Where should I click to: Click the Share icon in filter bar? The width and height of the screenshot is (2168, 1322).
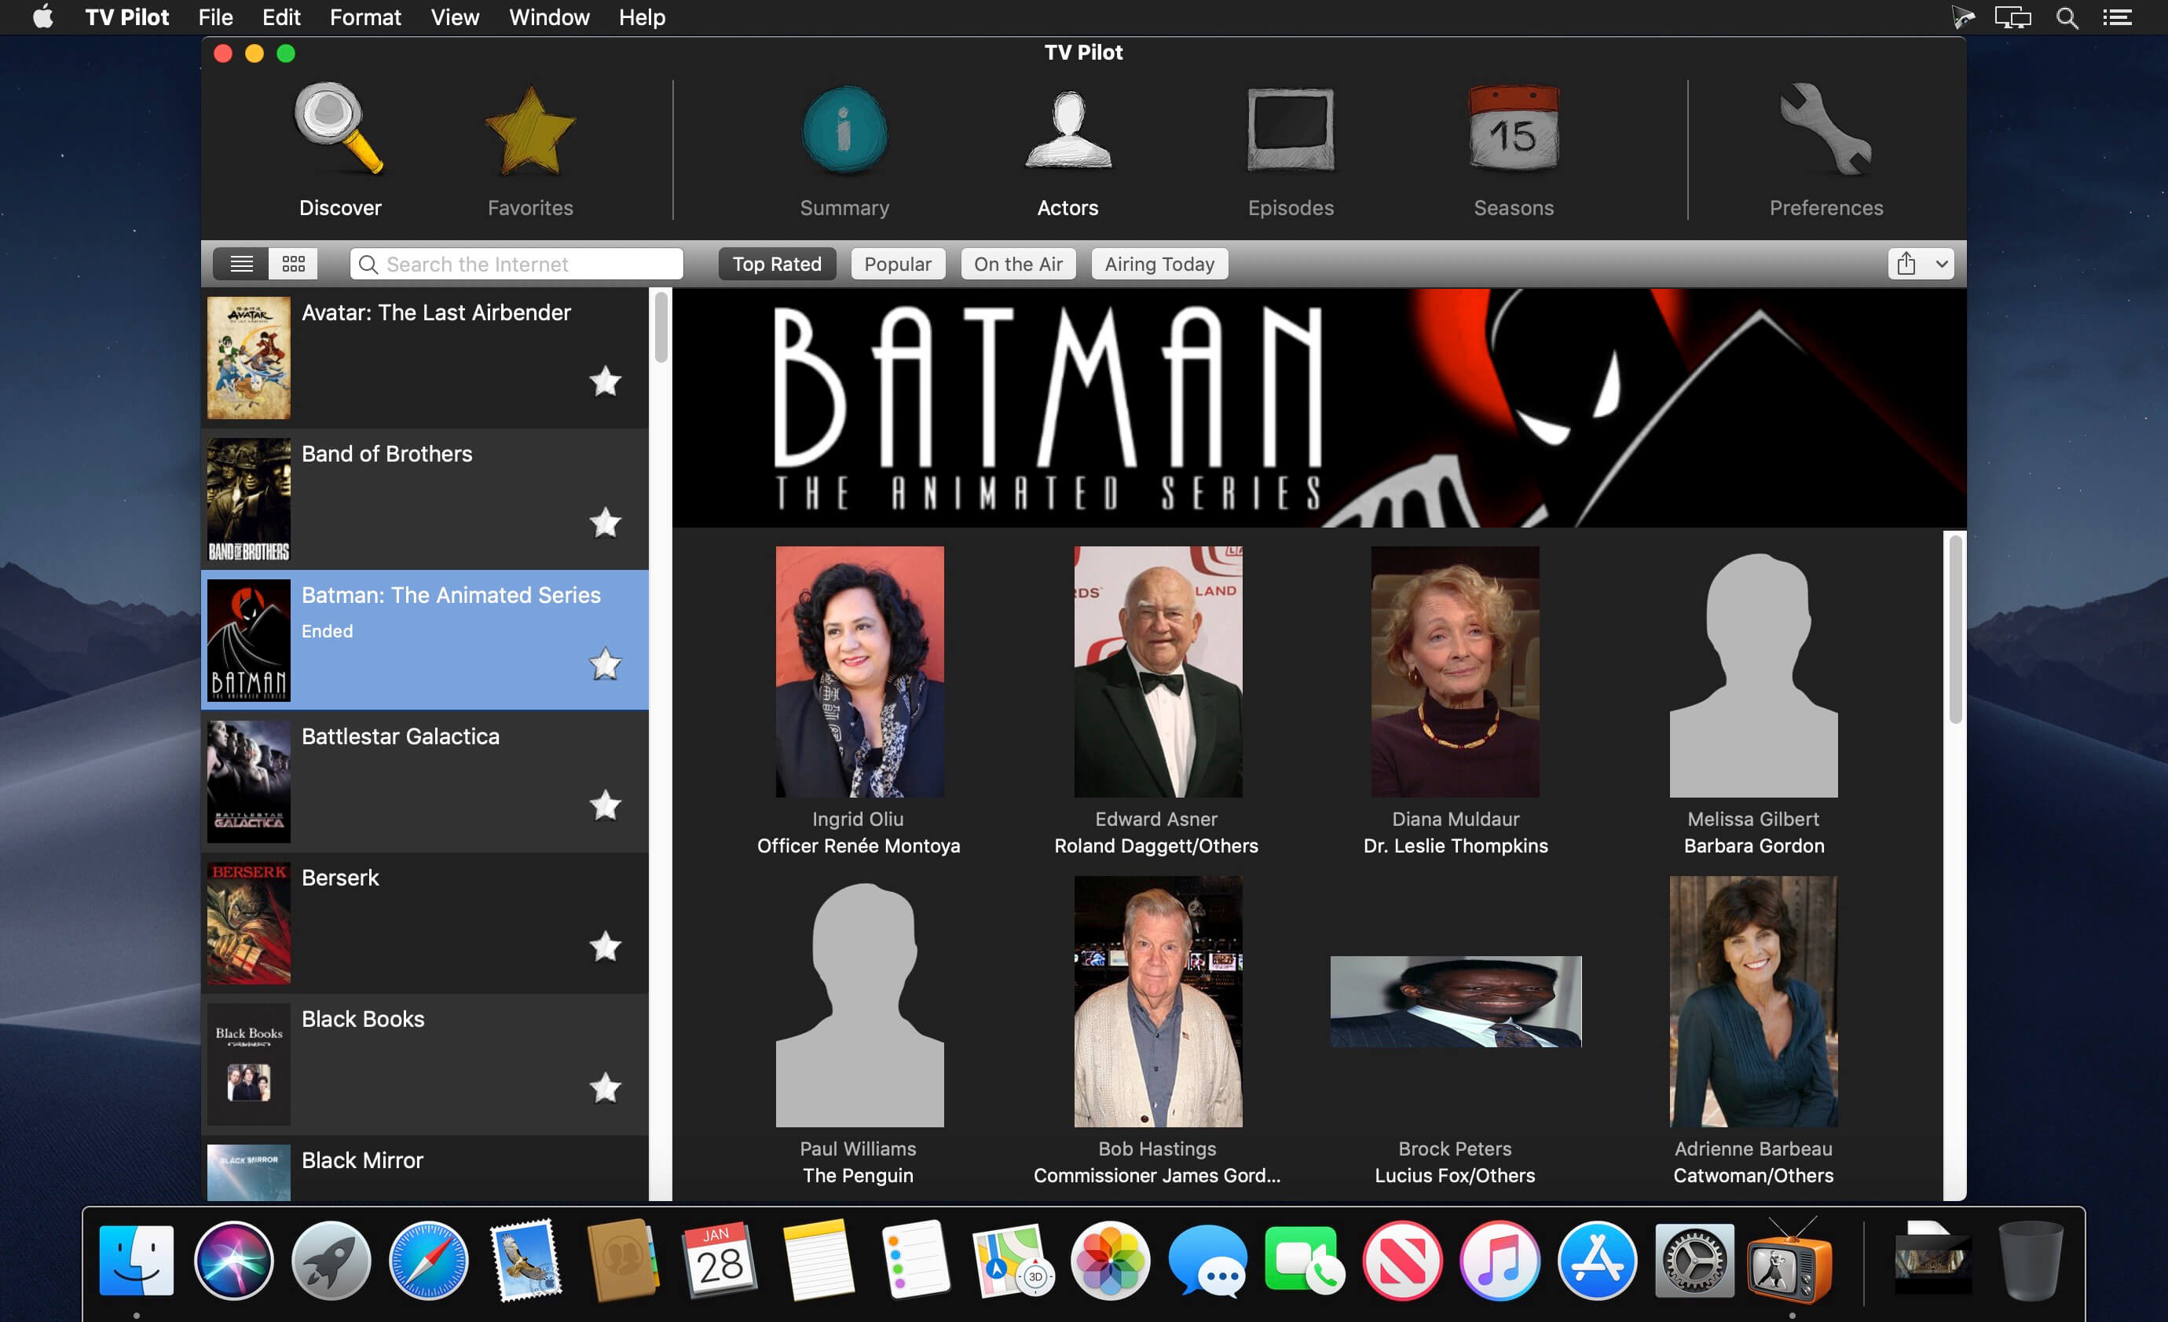coord(1906,264)
